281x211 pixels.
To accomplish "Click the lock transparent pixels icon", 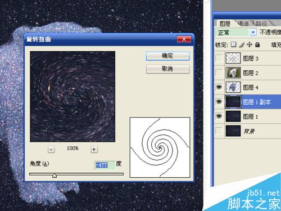I will click(233, 44).
